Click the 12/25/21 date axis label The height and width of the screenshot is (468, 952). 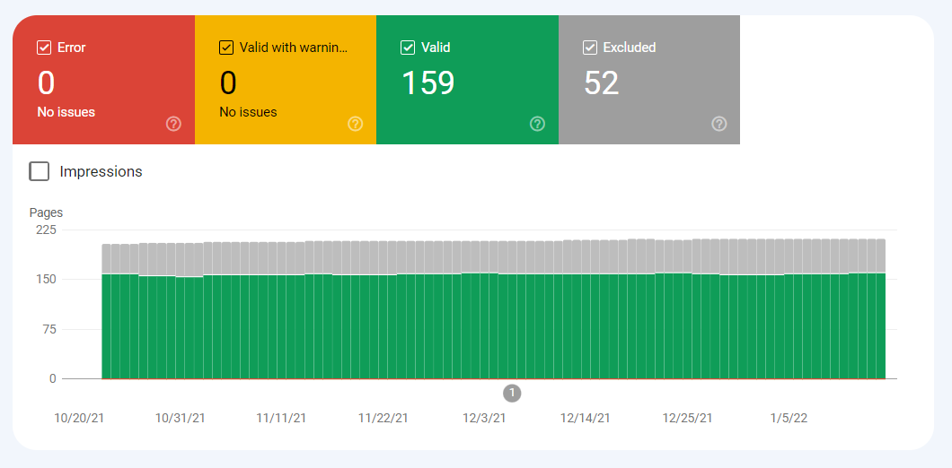pyautogui.click(x=687, y=419)
